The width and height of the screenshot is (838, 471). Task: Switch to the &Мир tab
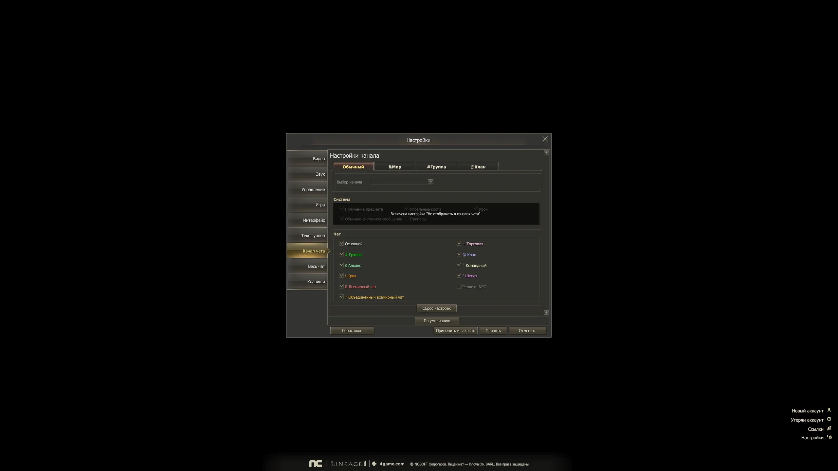click(x=395, y=166)
